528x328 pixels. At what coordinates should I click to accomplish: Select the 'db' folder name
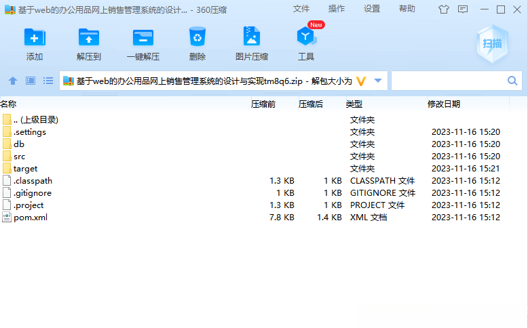pyautogui.click(x=19, y=144)
